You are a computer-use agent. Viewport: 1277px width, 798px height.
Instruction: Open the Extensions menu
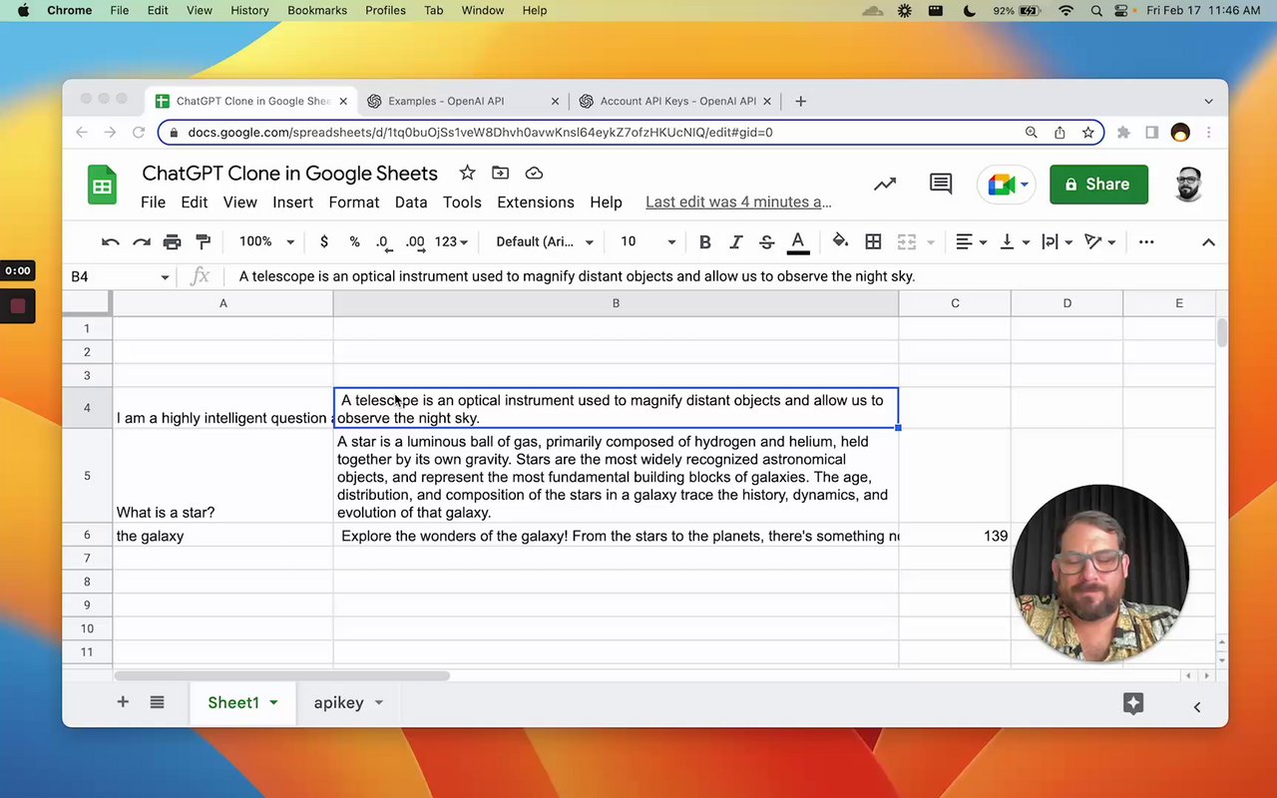coord(536,201)
